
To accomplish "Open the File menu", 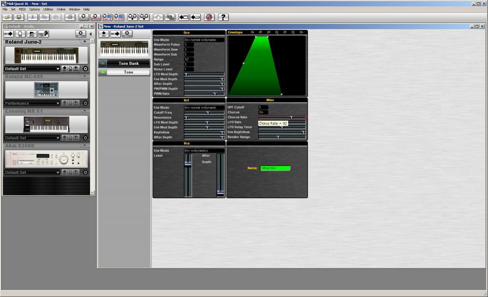I will 5,9.
